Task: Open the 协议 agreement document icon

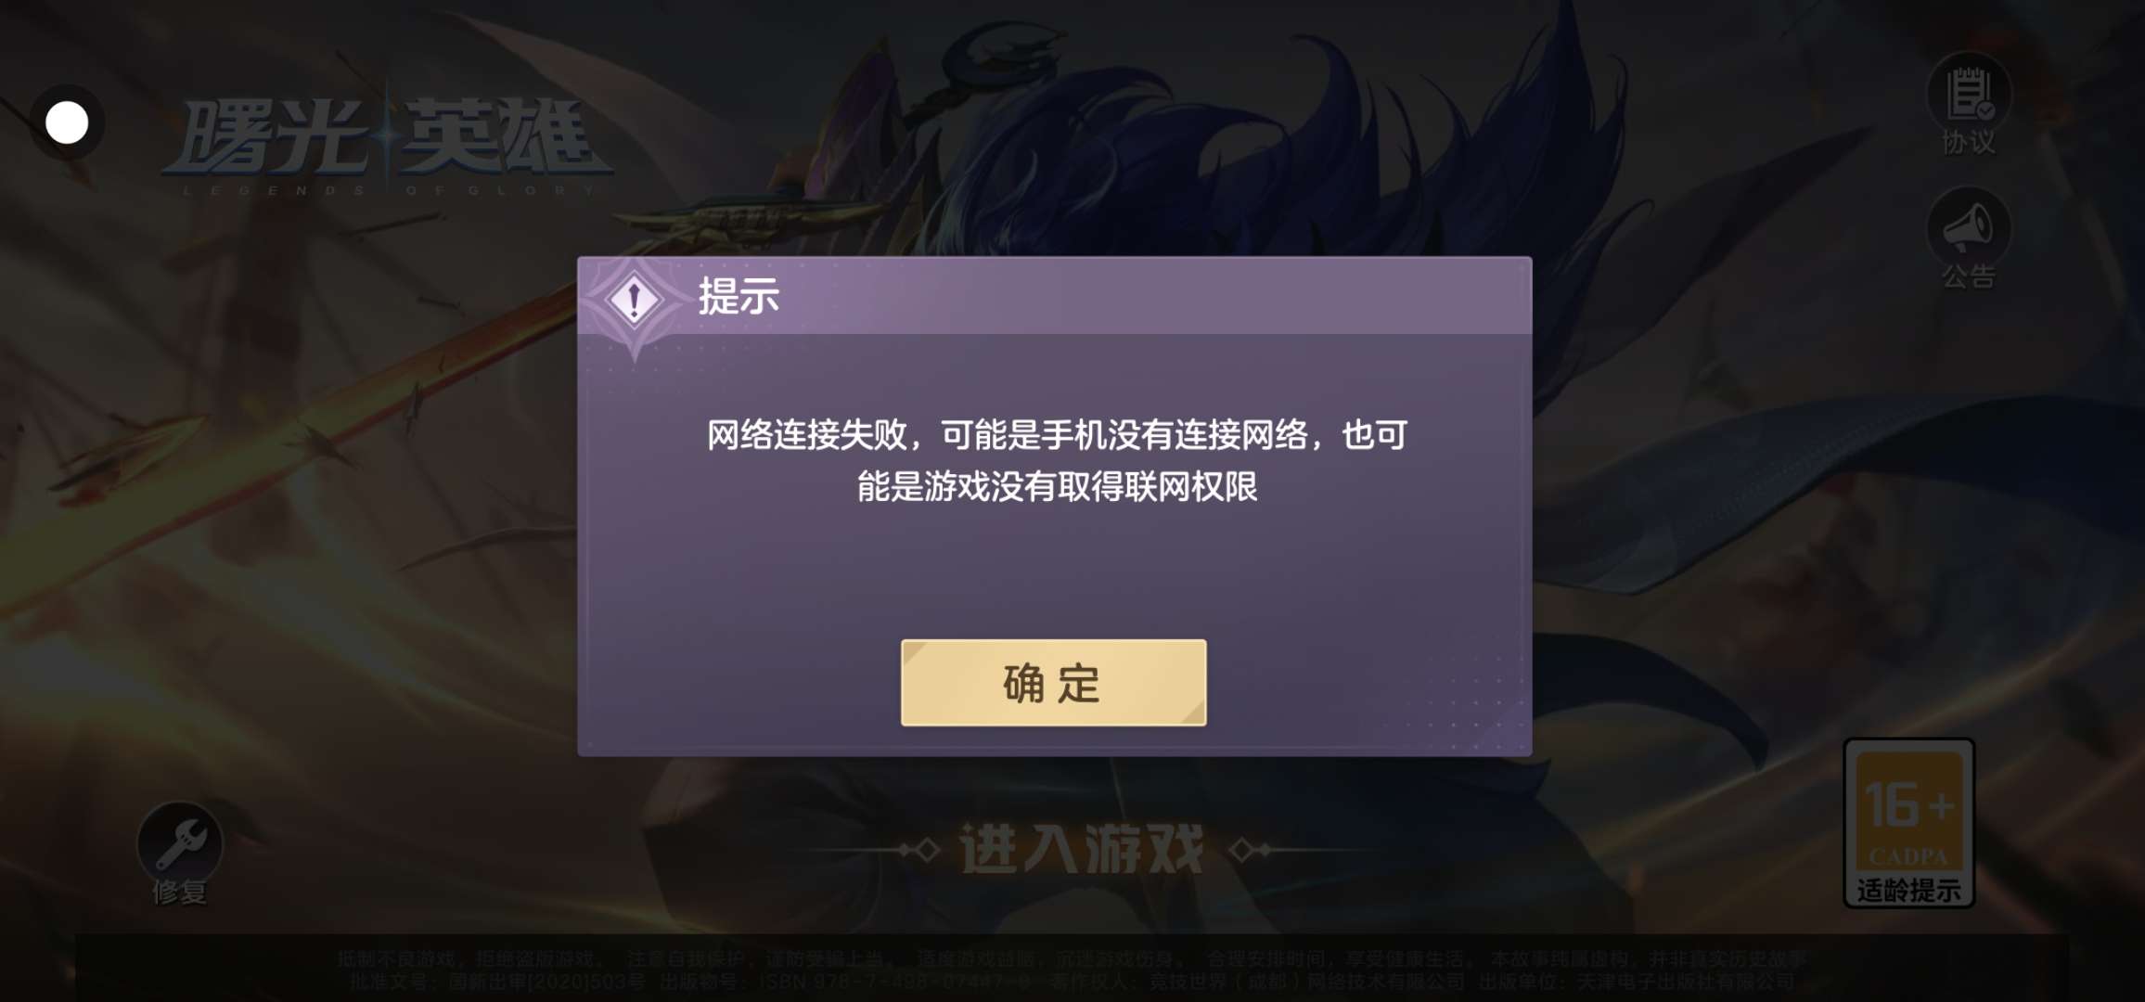Action: click(x=1969, y=94)
